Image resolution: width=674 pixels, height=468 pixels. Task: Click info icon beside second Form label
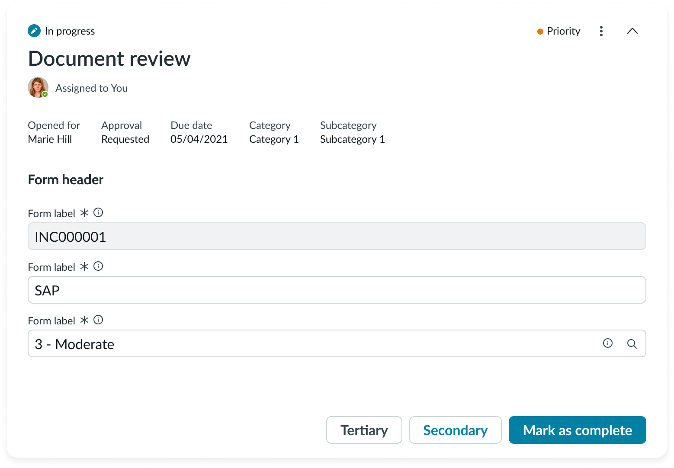pyautogui.click(x=98, y=266)
